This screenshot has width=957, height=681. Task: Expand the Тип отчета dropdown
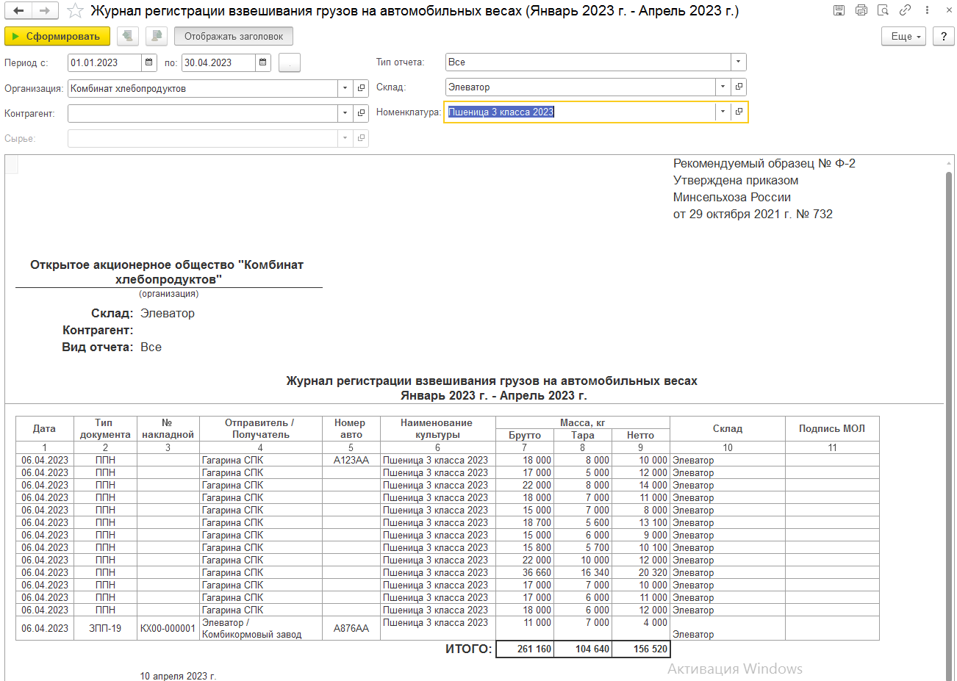point(739,62)
